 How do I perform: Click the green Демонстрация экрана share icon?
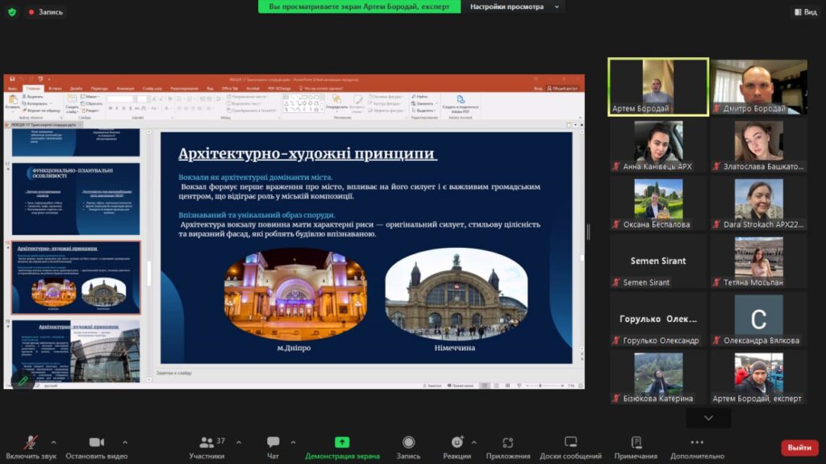[342, 443]
